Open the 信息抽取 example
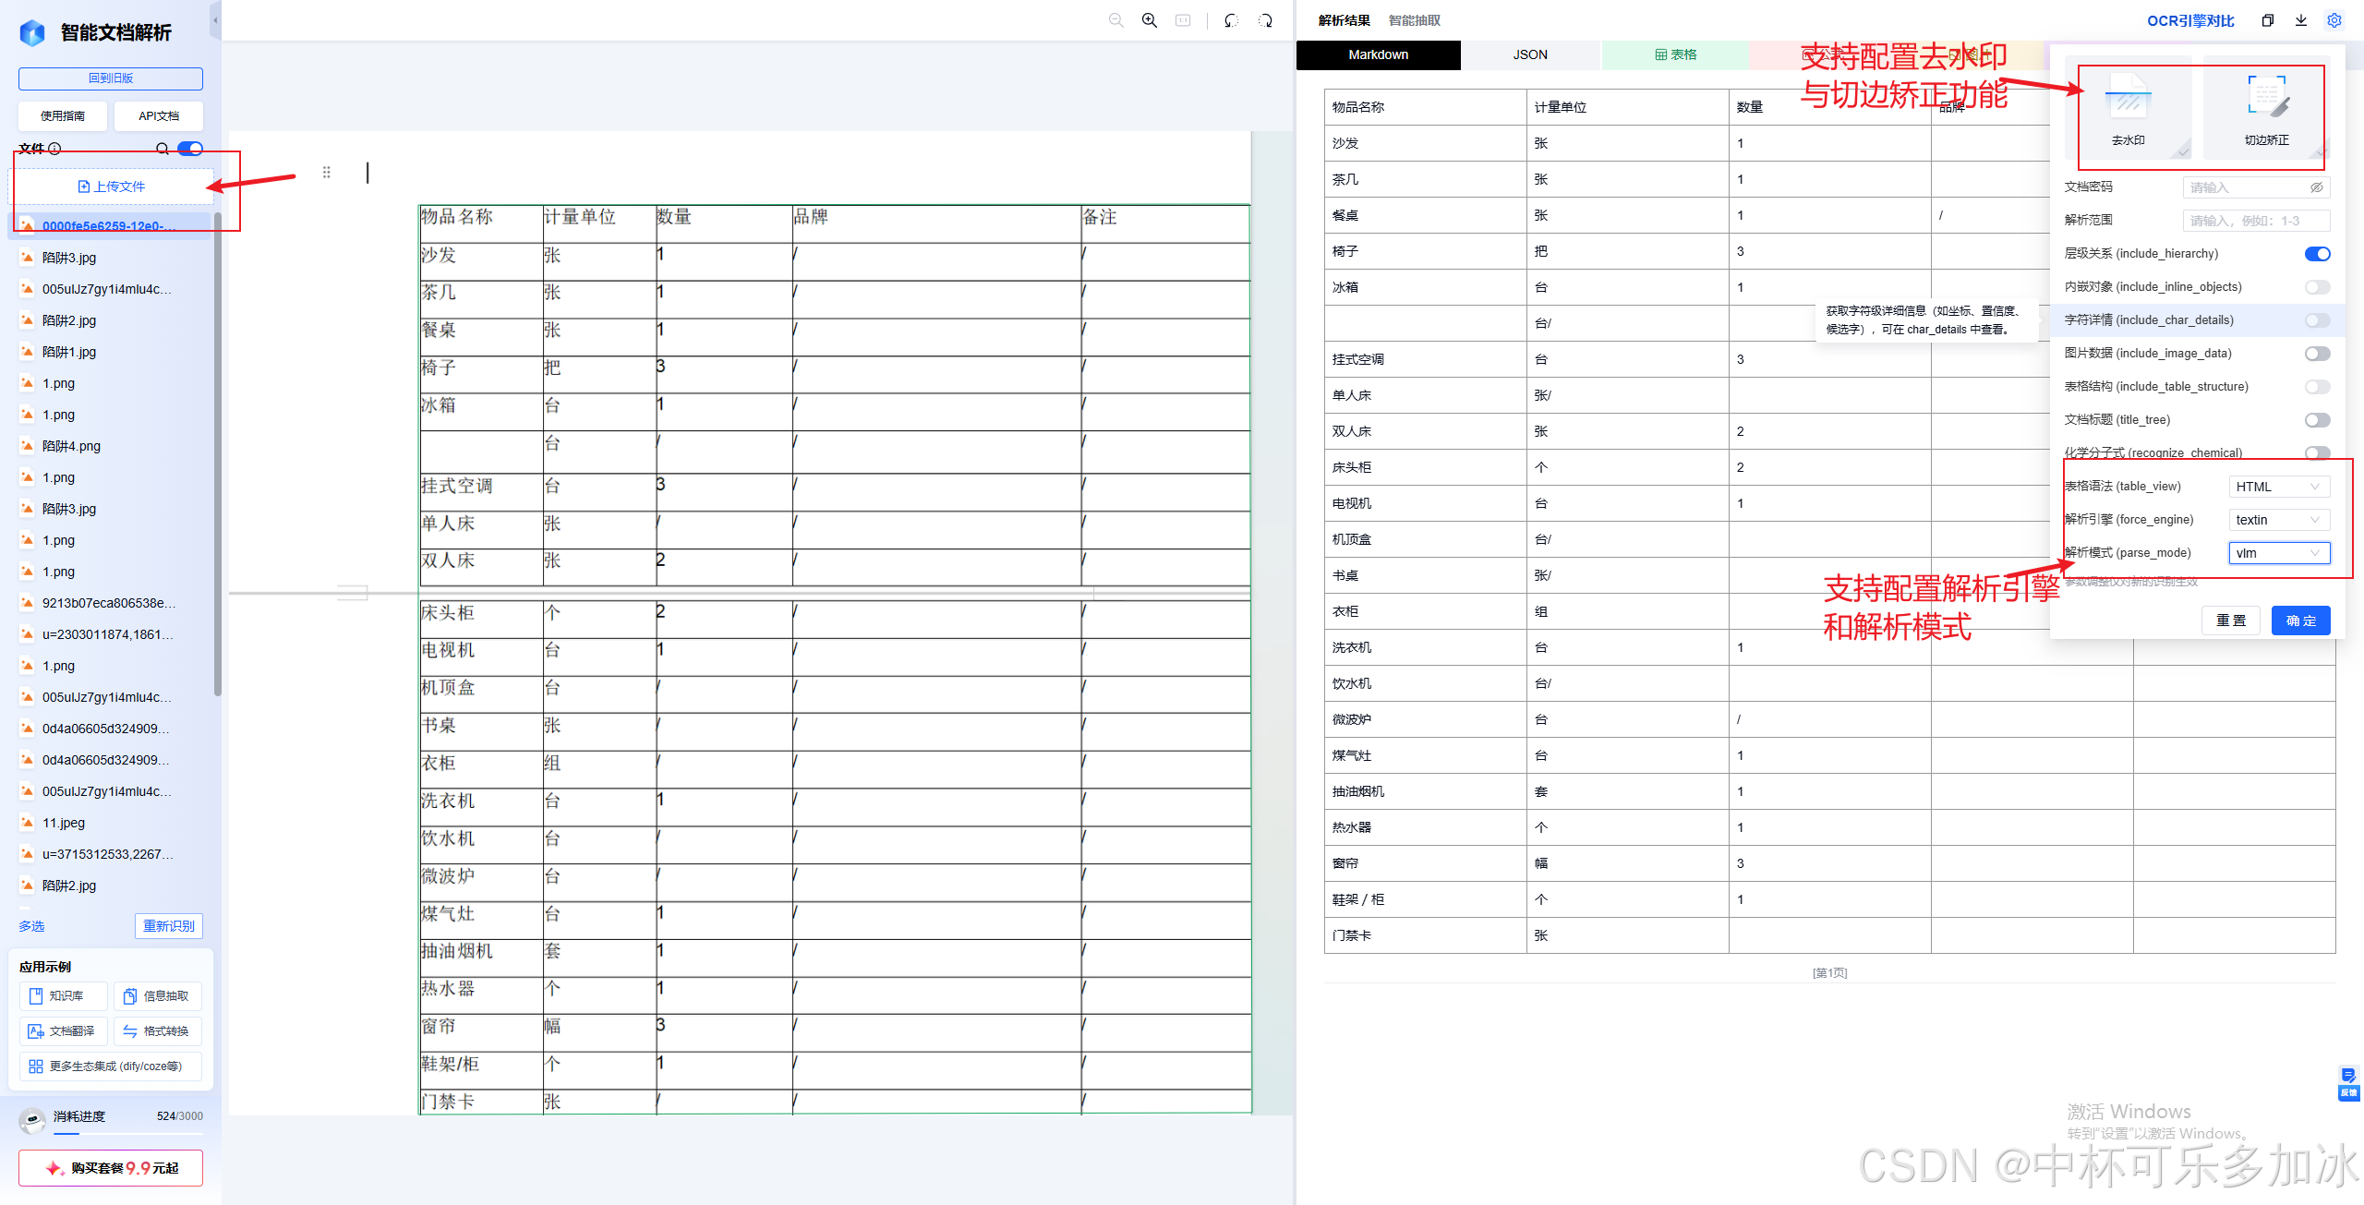 point(158,996)
